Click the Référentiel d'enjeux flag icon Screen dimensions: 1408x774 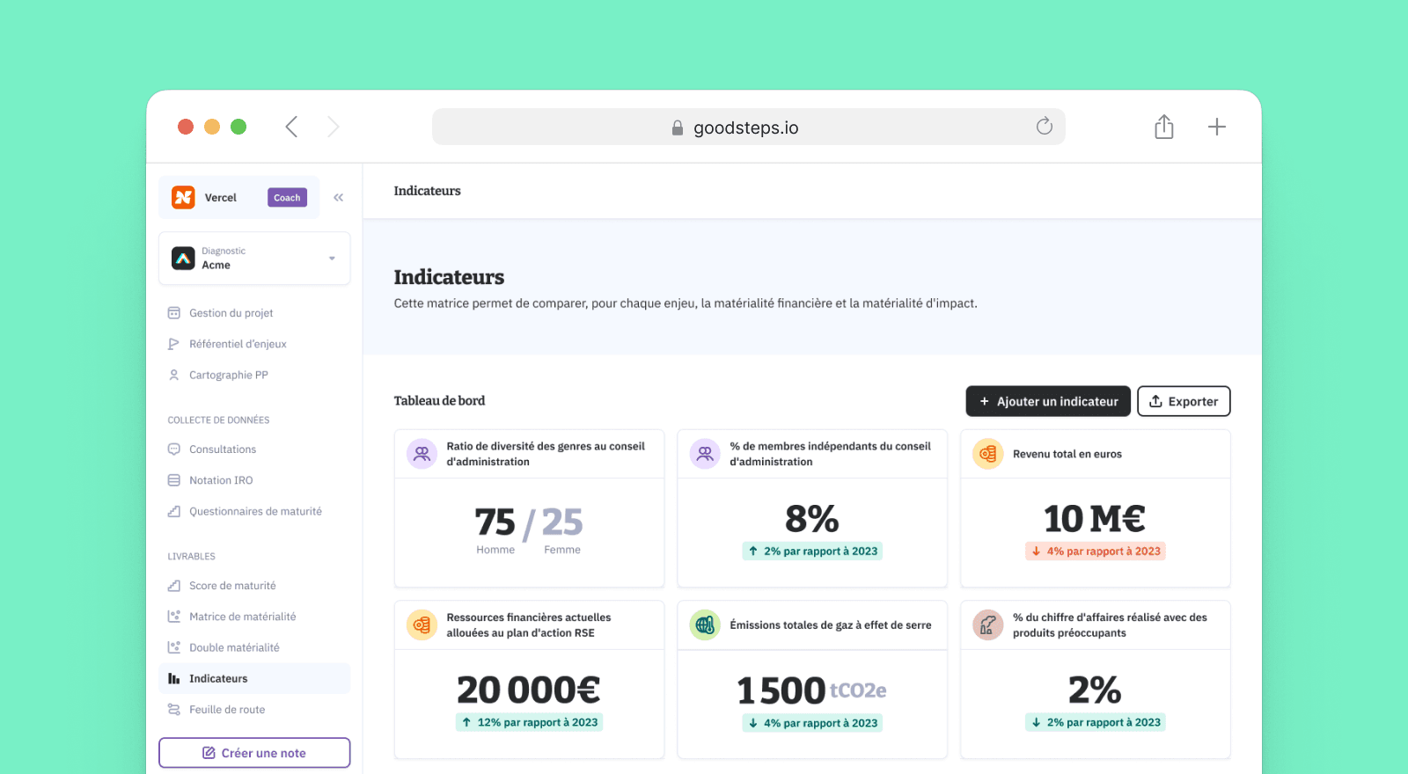tap(174, 344)
